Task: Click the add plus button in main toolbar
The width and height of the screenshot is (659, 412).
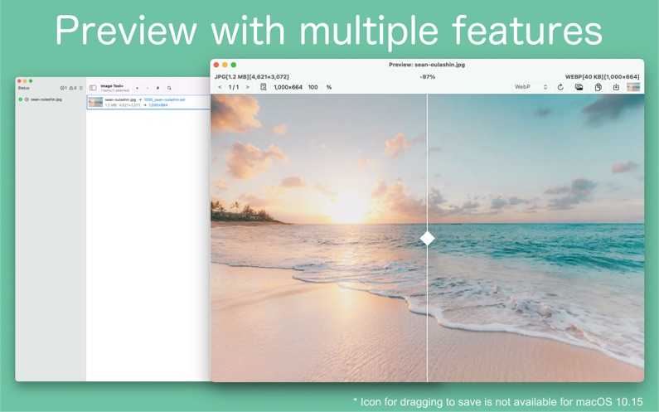Action: (x=138, y=87)
